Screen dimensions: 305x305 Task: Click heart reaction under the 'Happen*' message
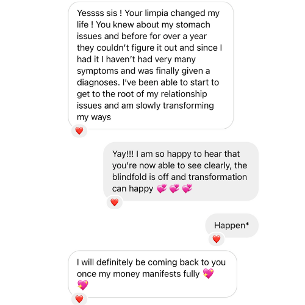217,239
